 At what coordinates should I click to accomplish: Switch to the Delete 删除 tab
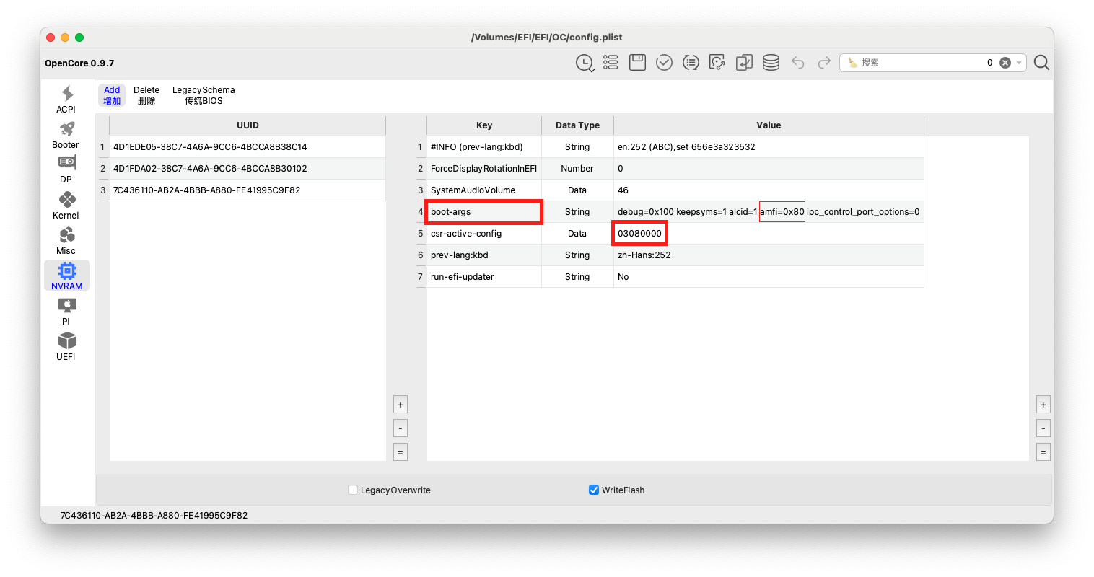(146, 95)
